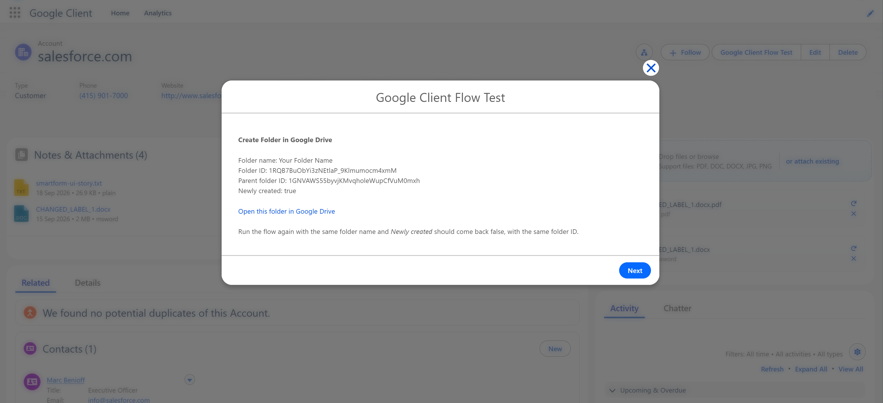Click 'or attach existing' link
This screenshot has width=883, height=403.
coord(812,161)
